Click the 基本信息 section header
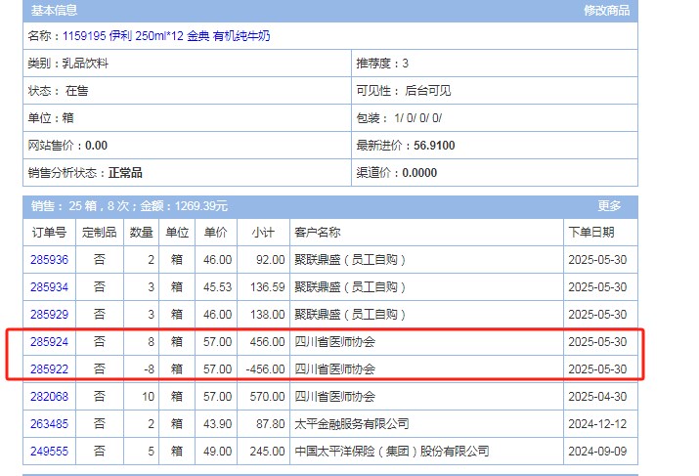This screenshot has height=476, width=699. 54,10
